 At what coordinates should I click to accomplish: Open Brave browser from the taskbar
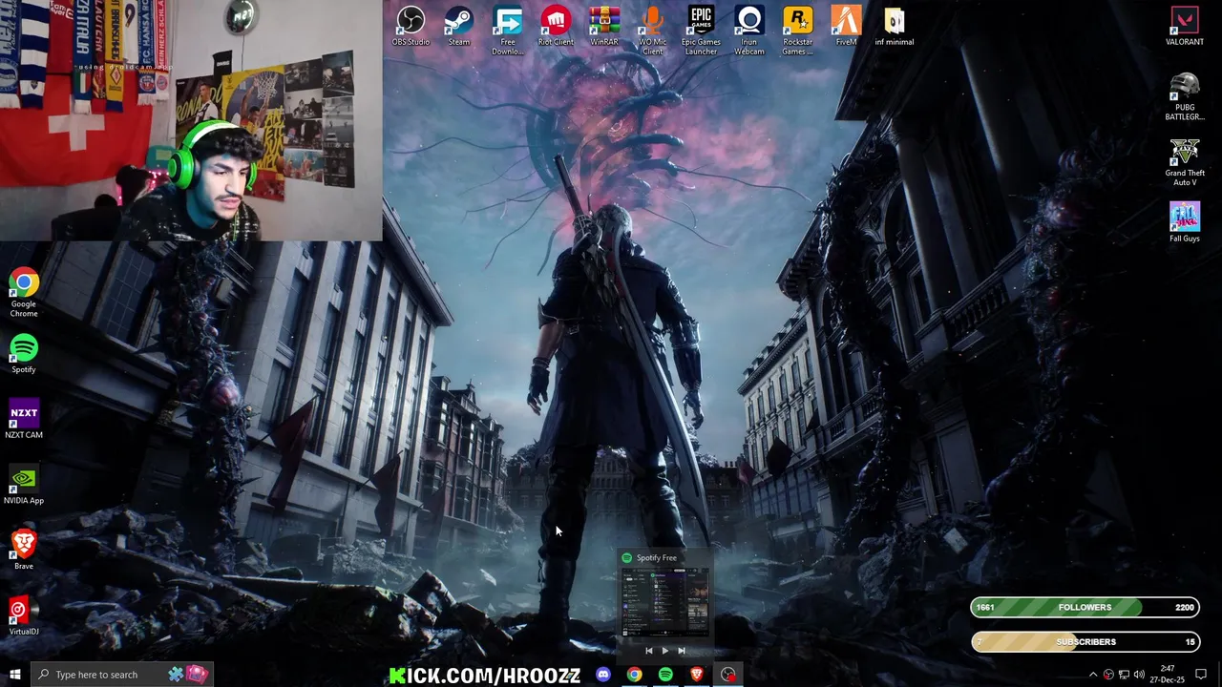pyautogui.click(x=697, y=675)
